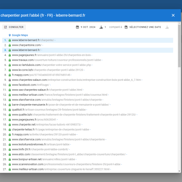Screen dimensions: 182x182
Task: Open result 20 fr.mappy.com activite link
Action: tap(44, 135)
